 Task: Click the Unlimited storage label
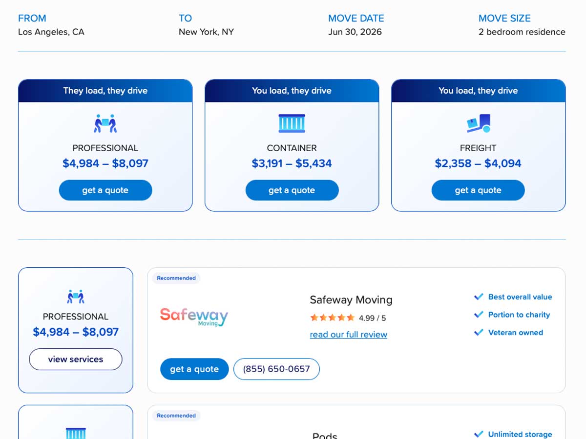[x=520, y=434]
